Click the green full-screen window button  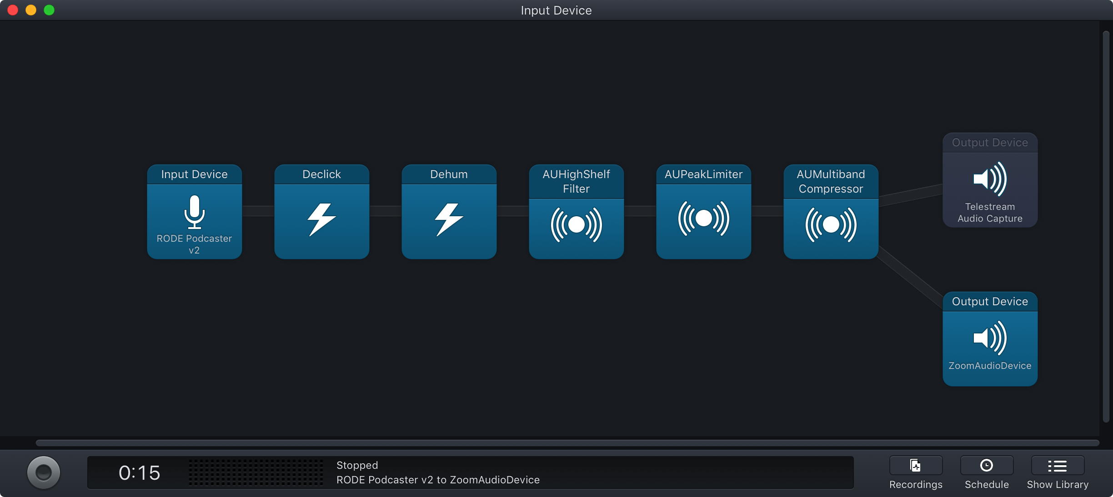tap(49, 10)
